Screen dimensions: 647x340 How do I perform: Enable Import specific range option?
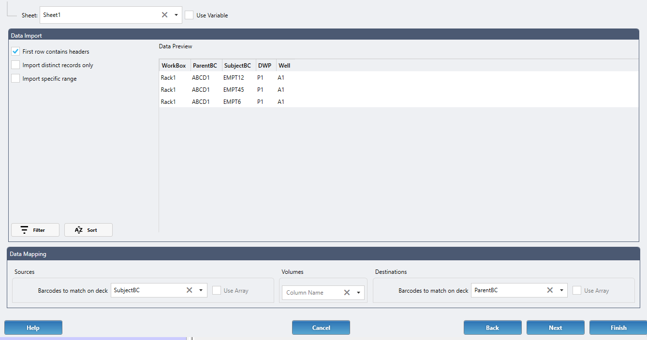pyautogui.click(x=15, y=79)
